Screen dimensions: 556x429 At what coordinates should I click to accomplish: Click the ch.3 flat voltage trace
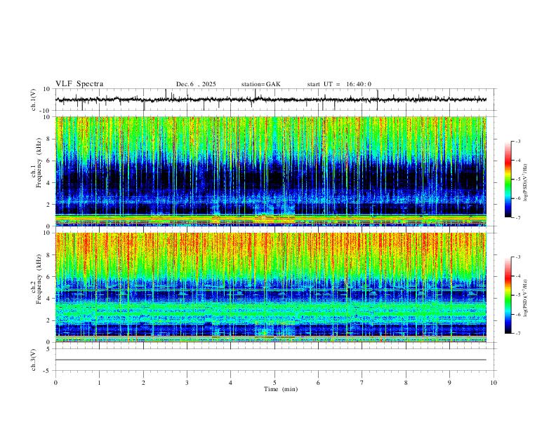click(x=271, y=360)
